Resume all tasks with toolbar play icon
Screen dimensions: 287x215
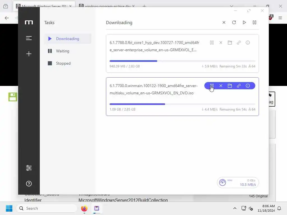(244, 22)
